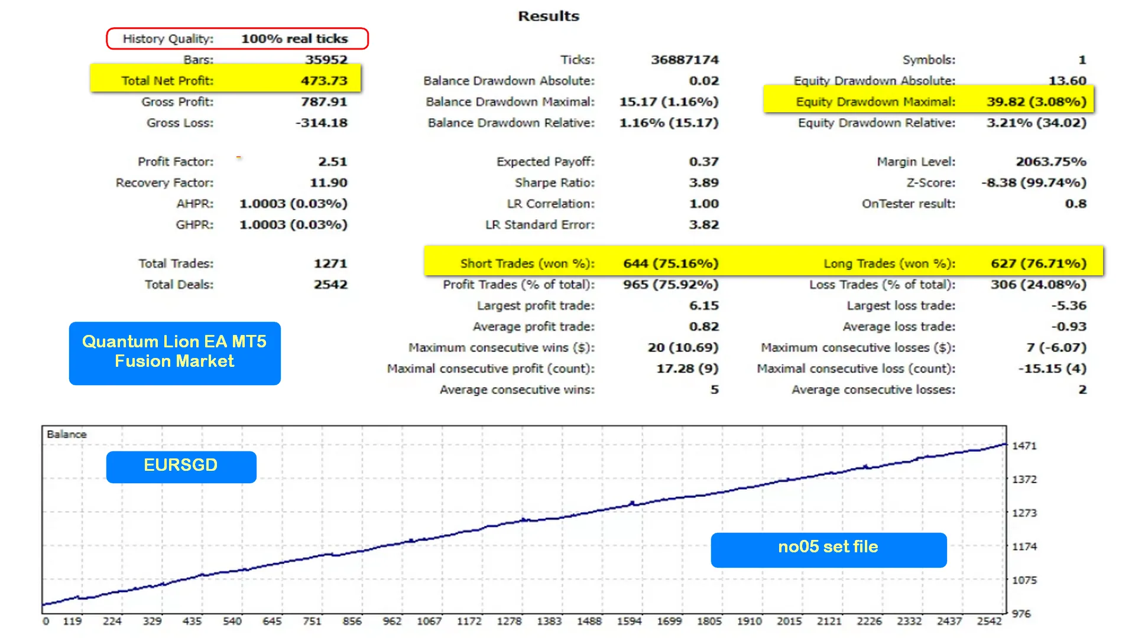This screenshot has height=638, width=1135.
Task: Click the Short Trades won percentage value
Action: tap(670, 263)
